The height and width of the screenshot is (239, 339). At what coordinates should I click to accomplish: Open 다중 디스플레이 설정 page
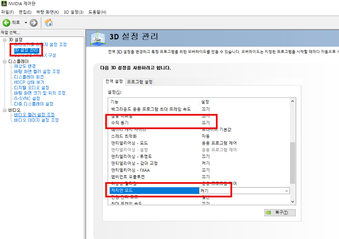click(x=34, y=104)
